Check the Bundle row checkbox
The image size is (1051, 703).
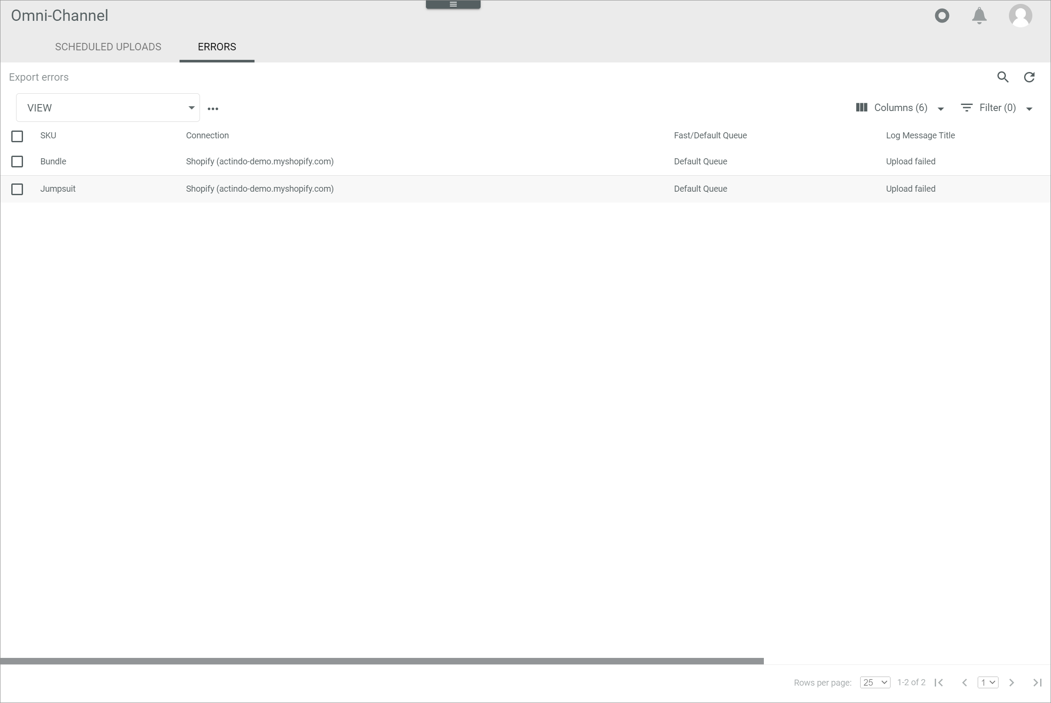tap(17, 161)
